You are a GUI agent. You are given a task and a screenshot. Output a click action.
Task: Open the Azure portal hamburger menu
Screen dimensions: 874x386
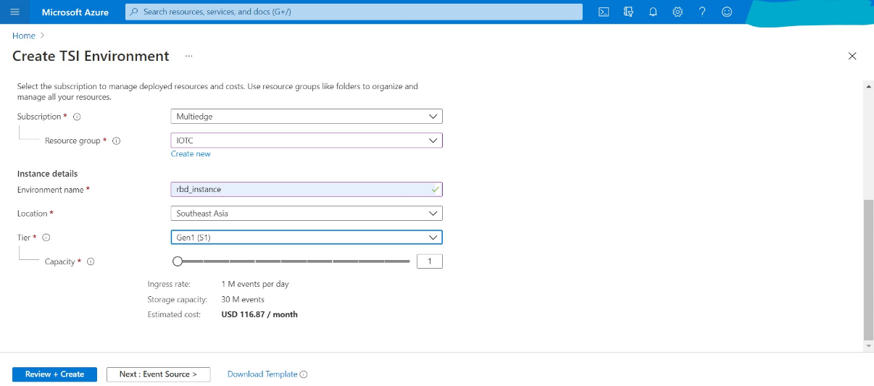(15, 12)
